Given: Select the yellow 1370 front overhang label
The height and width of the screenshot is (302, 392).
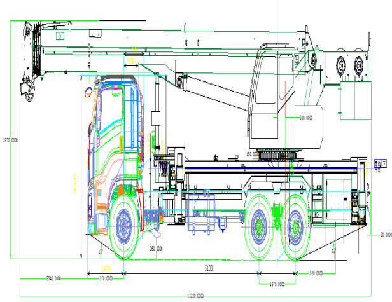Looking at the screenshot, I should (106, 269).
